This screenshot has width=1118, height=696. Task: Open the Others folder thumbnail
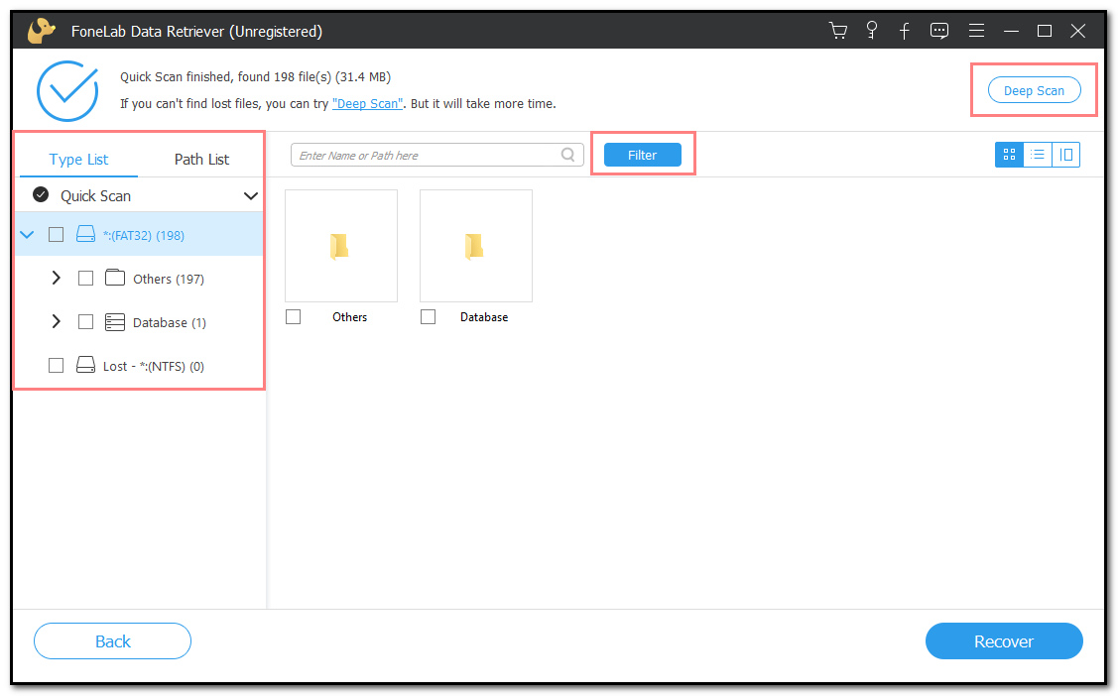pyautogui.click(x=341, y=246)
